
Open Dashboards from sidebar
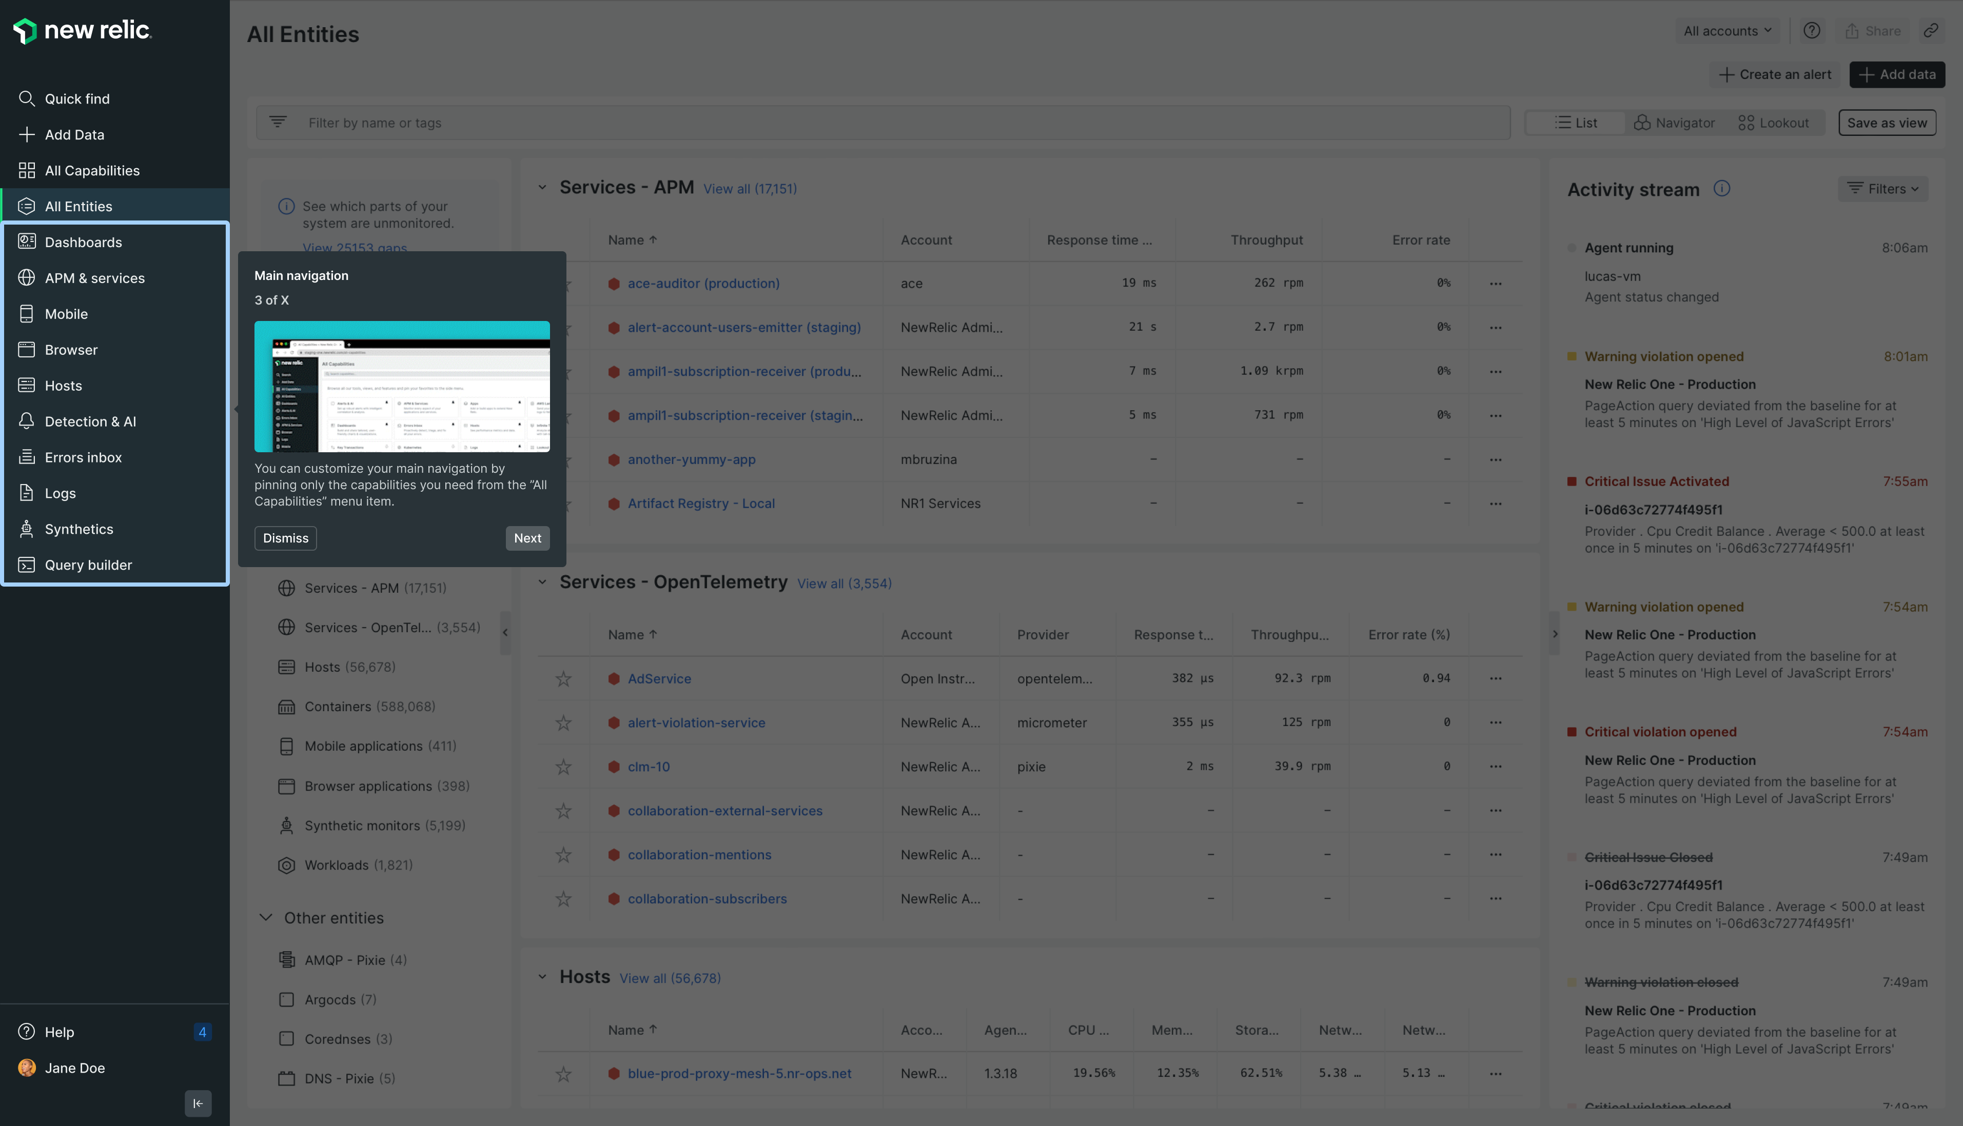point(114,242)
